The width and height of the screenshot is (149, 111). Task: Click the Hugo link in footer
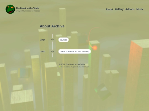tap(73, 67)
